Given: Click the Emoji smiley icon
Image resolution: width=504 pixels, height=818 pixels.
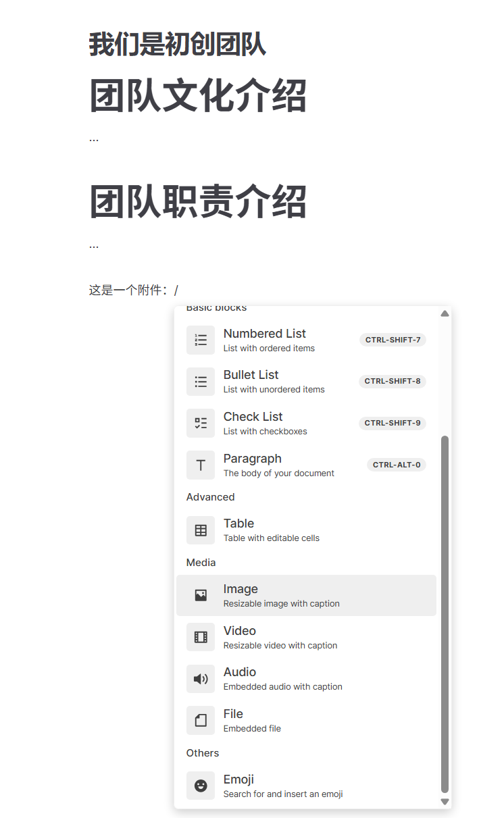Looking at the screenshot, I should coord(201,786).
